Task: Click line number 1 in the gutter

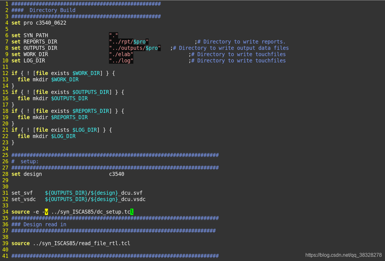Action: click(x=7, y=4)
